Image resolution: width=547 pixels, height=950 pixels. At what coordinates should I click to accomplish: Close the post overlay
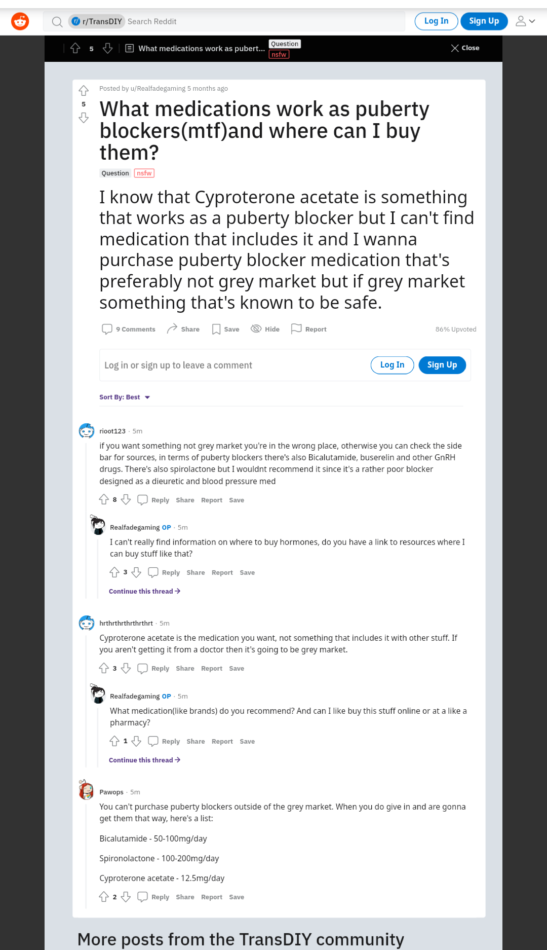[x=465, y=48]
